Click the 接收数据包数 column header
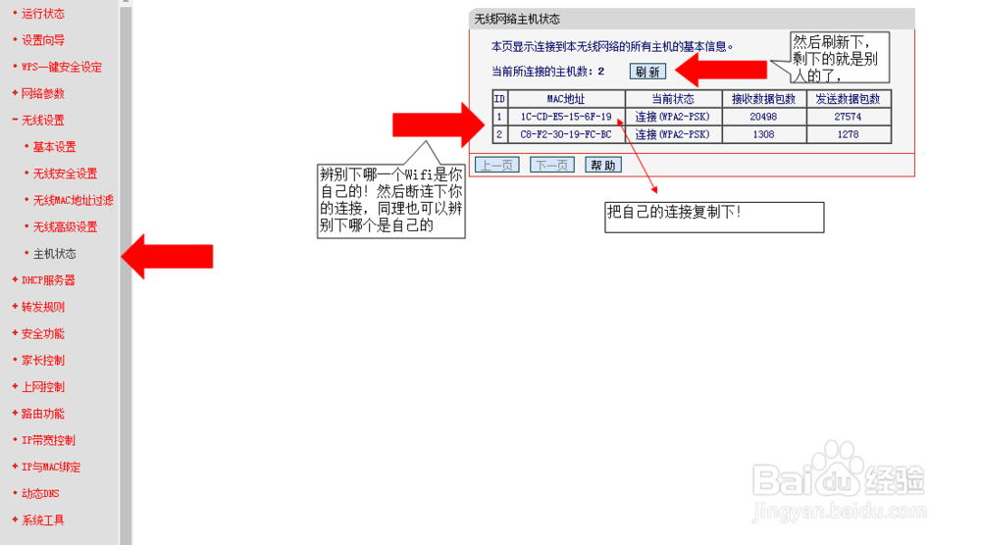Image resolution: width=981 pixels, height=545 pixels. click(x=764, y=99)
